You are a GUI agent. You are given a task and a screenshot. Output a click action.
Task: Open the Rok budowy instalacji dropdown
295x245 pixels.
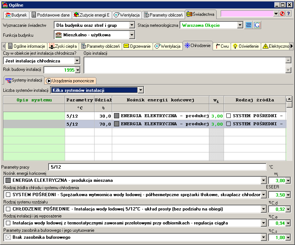(x=78, y=70)
